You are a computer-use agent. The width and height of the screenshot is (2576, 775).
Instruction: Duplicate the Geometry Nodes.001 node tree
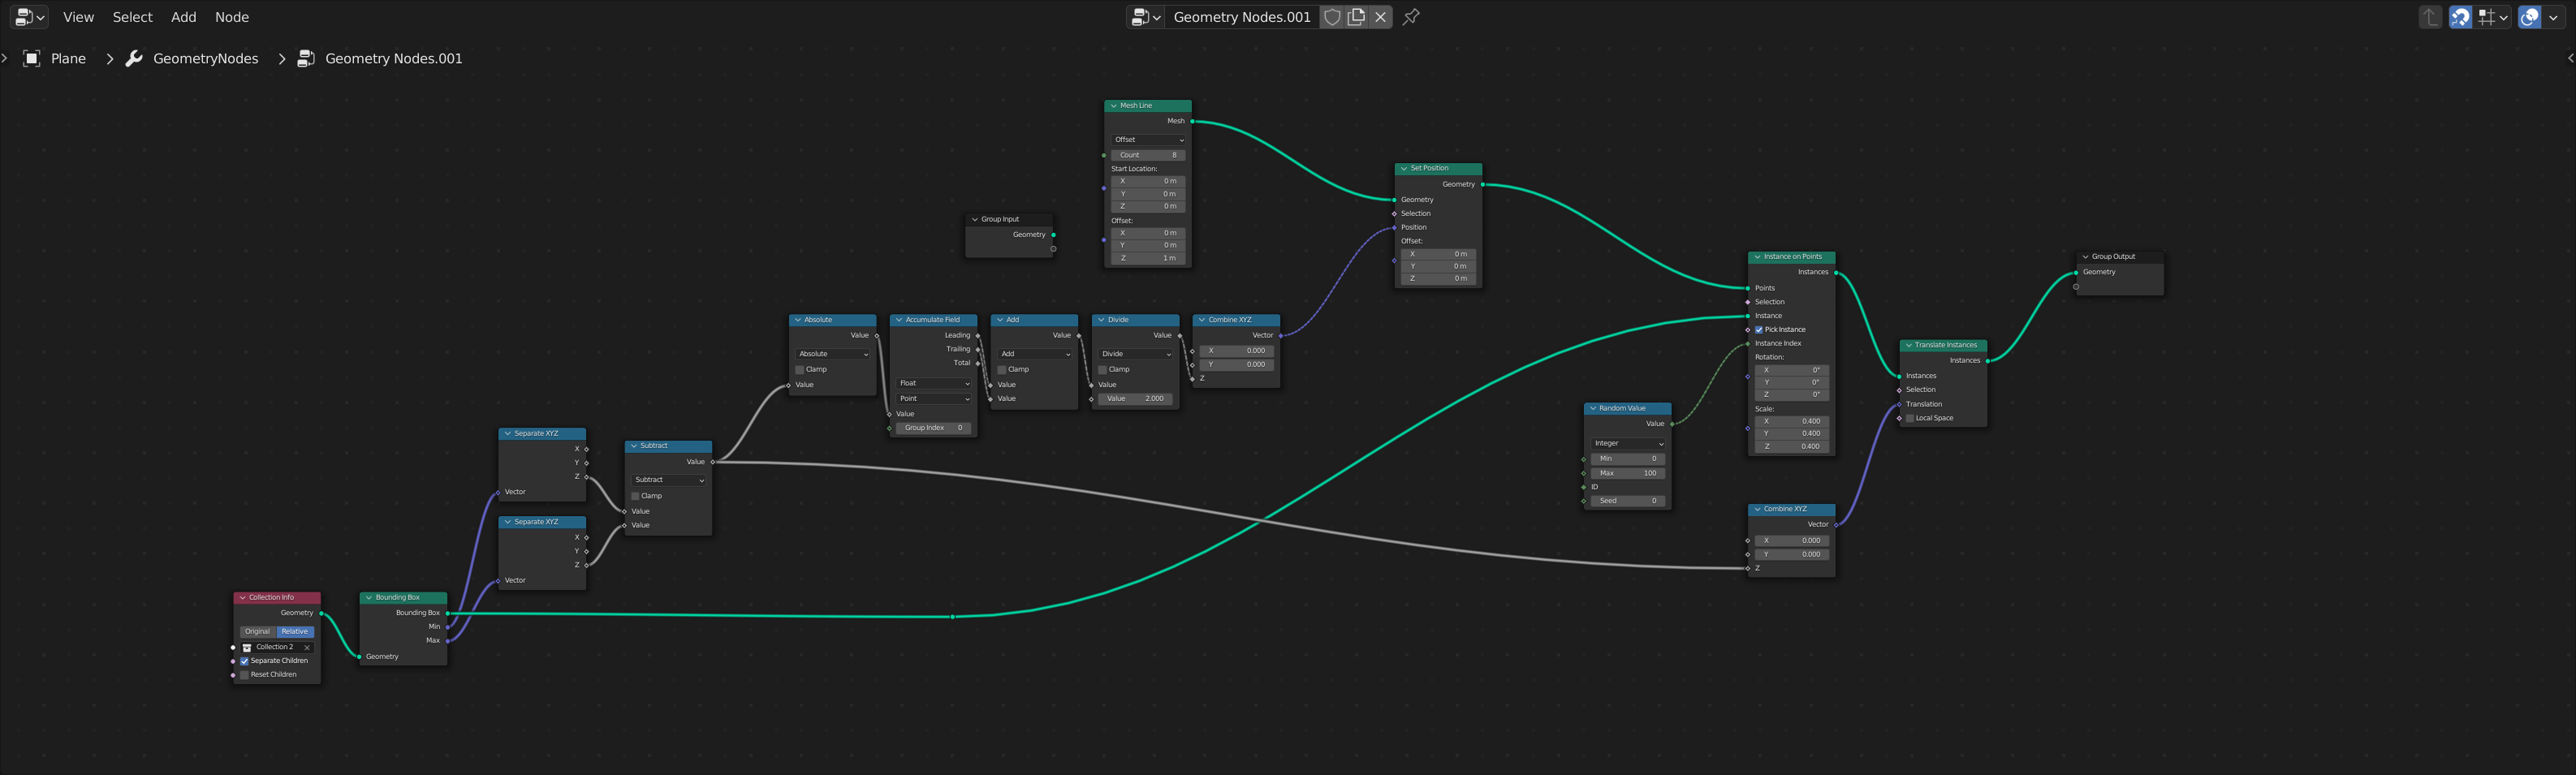pos(1356,17)
